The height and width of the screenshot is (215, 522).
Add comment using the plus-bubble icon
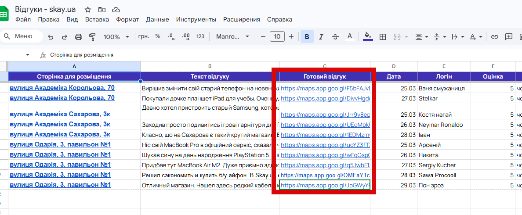tap(509, 36)
